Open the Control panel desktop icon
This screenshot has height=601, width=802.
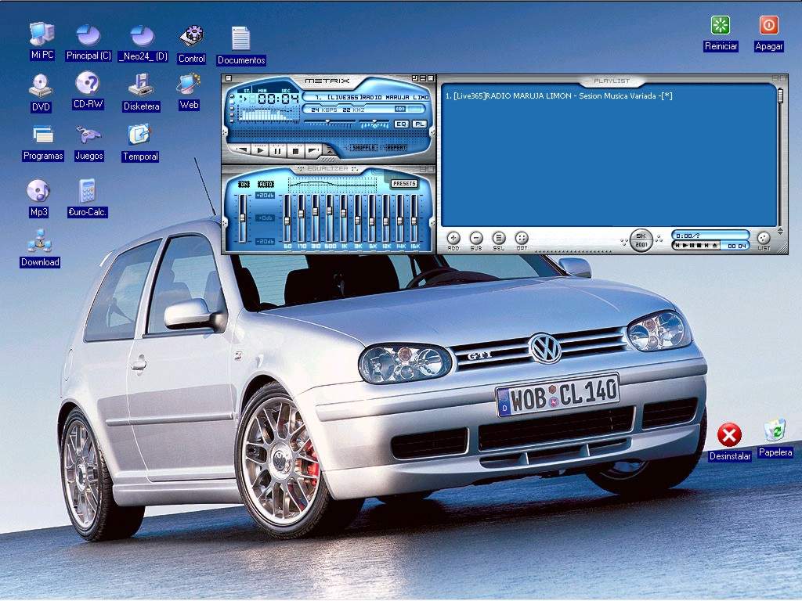(x=192, y=44)
